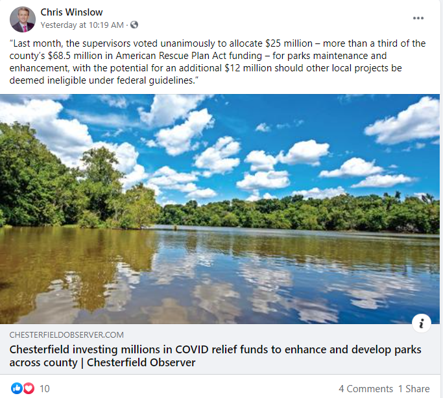Click the red Love heart reaction icon
Screen dimensions: 443x398
28,388
